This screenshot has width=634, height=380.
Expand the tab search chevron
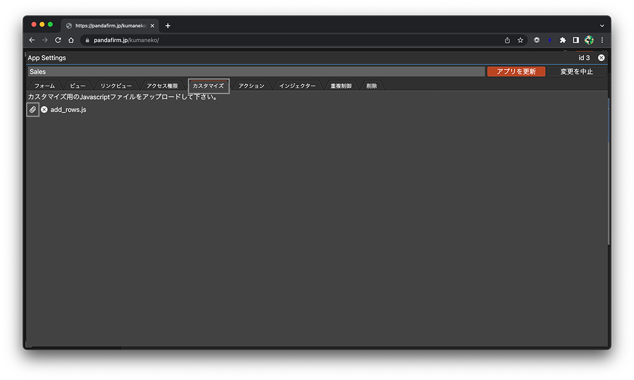click(602, 26)
